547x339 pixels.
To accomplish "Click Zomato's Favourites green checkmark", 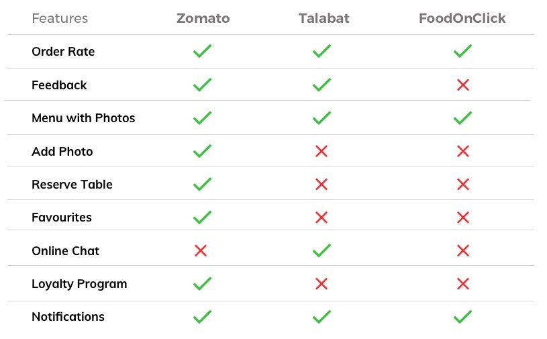I will pyautogui.click(x=202, y=217).
